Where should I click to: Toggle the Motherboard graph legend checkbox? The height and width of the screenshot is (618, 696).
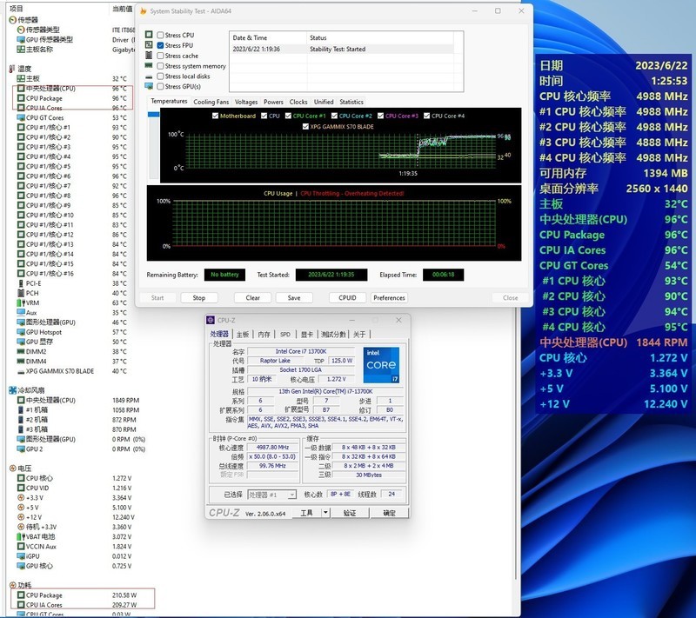(214, 116)
